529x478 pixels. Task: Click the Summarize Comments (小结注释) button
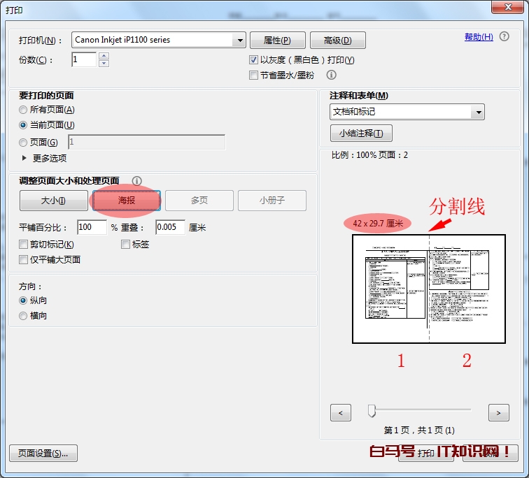(361, 133)
